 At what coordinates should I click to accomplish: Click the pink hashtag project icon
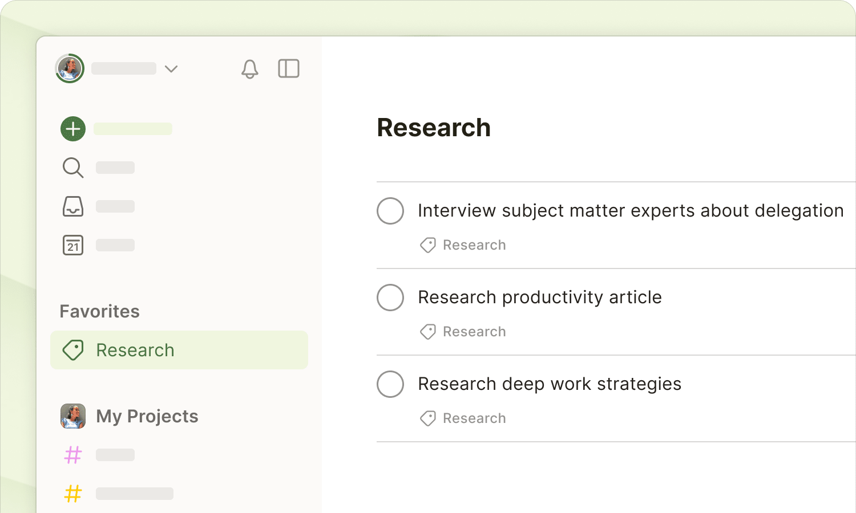[72, 454]
